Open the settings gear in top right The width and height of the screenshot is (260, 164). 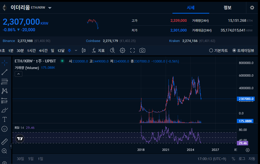point(252,8)
